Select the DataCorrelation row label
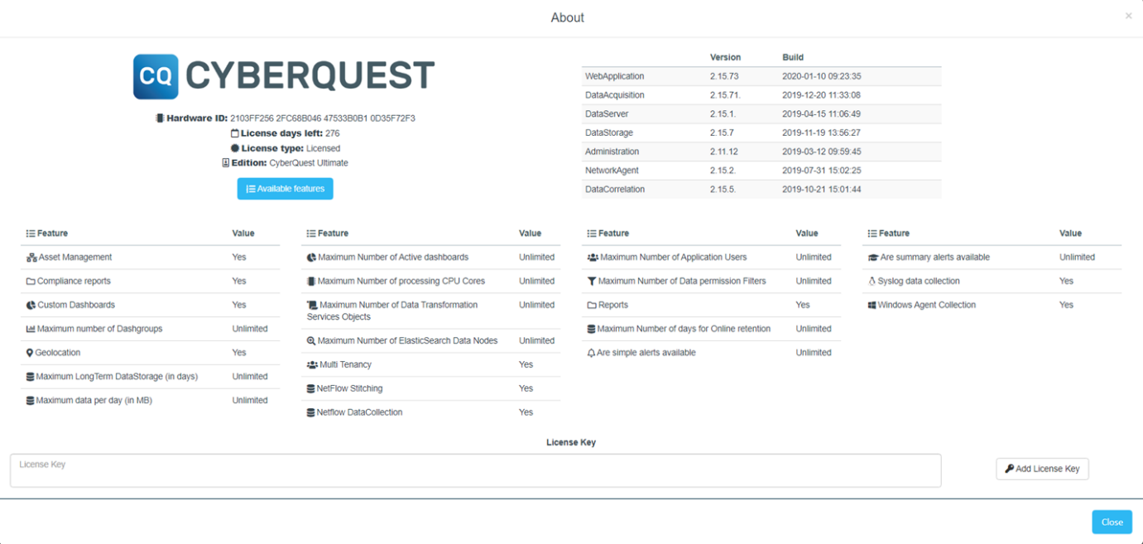Viewport: 1143px width, 544px height. tap(615, 190)
